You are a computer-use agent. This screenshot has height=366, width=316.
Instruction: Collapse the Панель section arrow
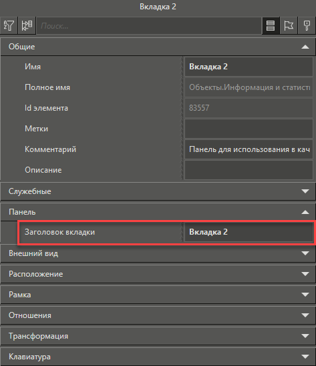(305, 212)
